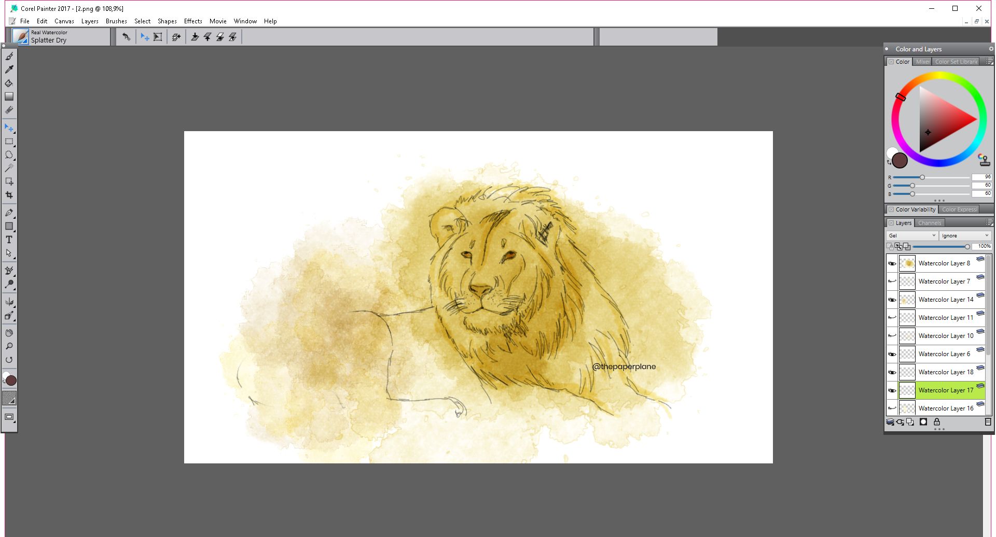Click the Layers panel vertical scrollbar

[989, 334]
